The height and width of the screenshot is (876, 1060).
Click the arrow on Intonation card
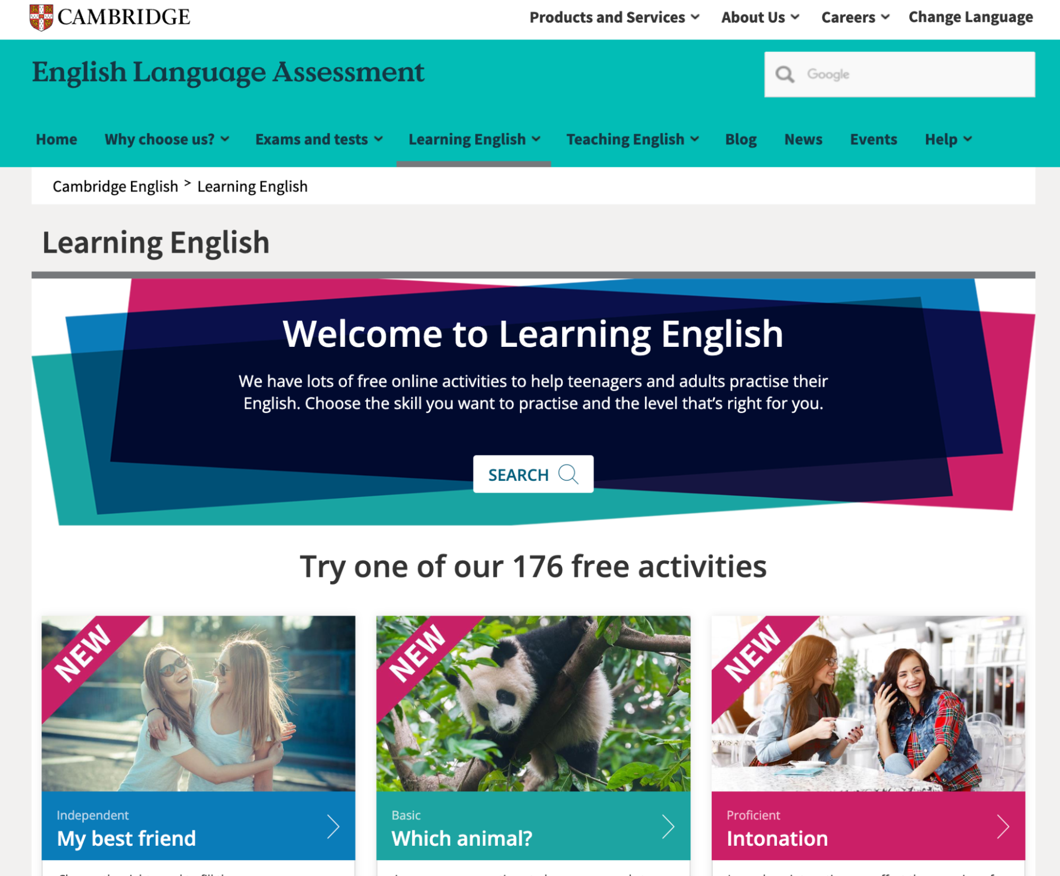click(1002, 826)
